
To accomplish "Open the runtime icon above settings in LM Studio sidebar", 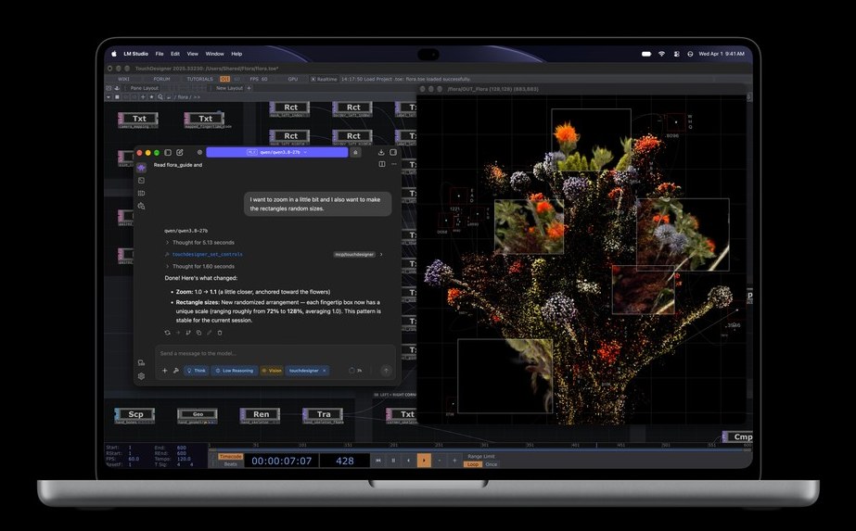I will pos(141,362).
